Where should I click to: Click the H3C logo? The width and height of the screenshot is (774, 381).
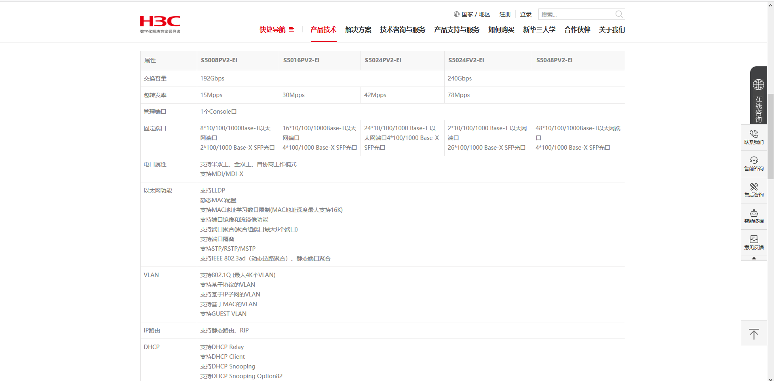[160, 24]
